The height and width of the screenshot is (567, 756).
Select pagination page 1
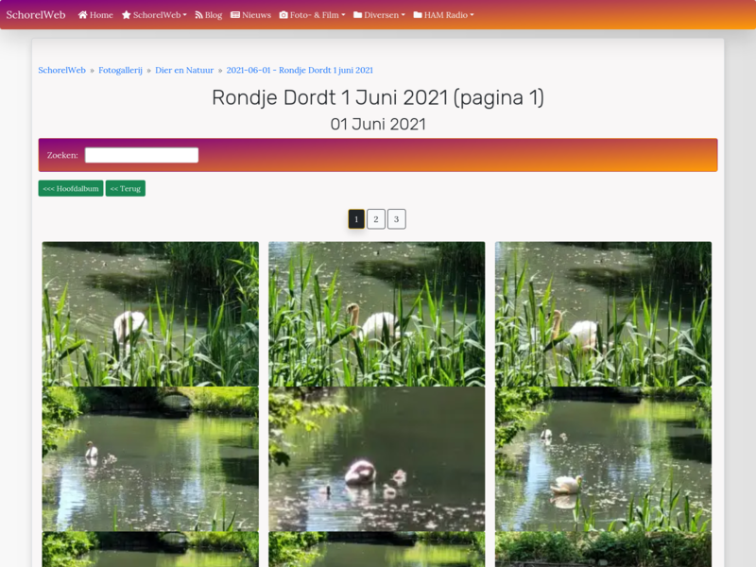pos(356,219)
